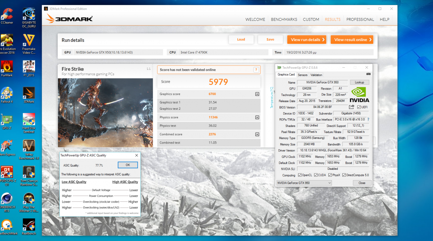Collapse the Graphics score section
433x241 pixels.
pos(257,94)
